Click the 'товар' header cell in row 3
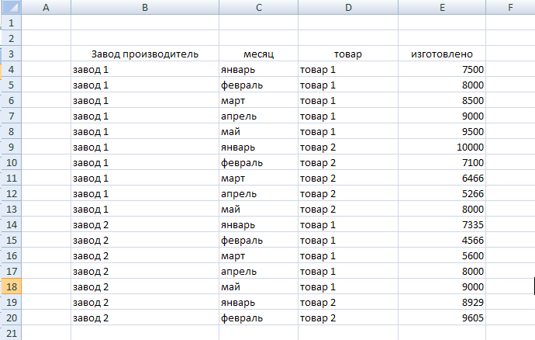Screen dimensions: 535x340 [x=348, y=54]
